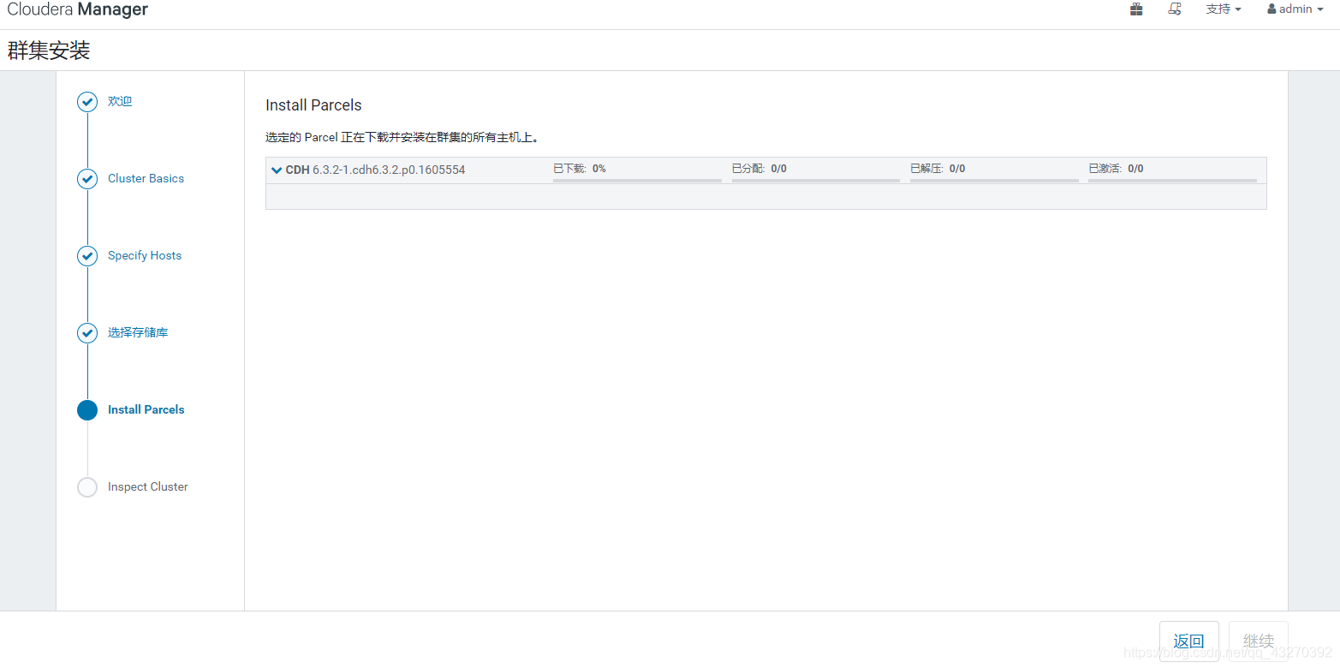The width and height of the screenshot is (1340, 668).
Task: Go to the Cluster Basics step
Action: (146, 178)
